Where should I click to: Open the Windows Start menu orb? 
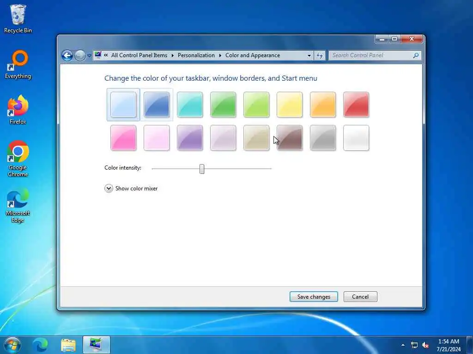(12, 345)
